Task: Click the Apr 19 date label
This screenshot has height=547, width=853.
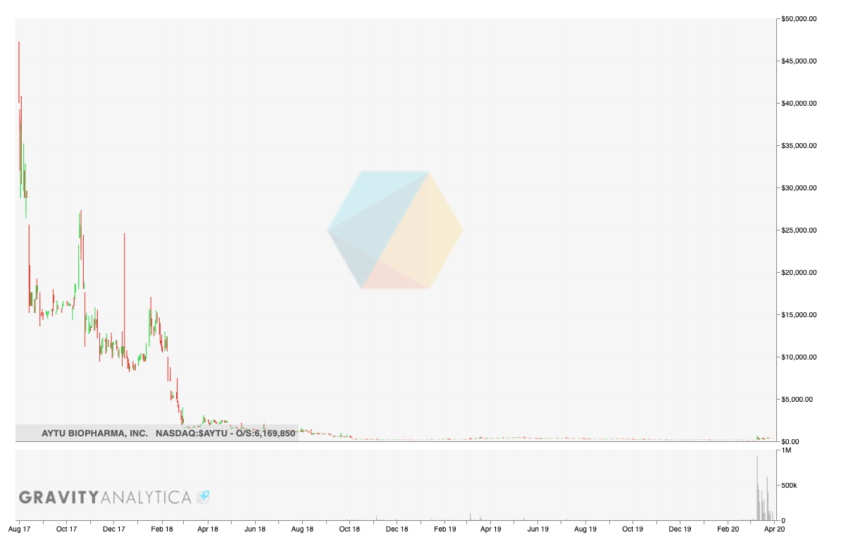Action: point(491,528)
